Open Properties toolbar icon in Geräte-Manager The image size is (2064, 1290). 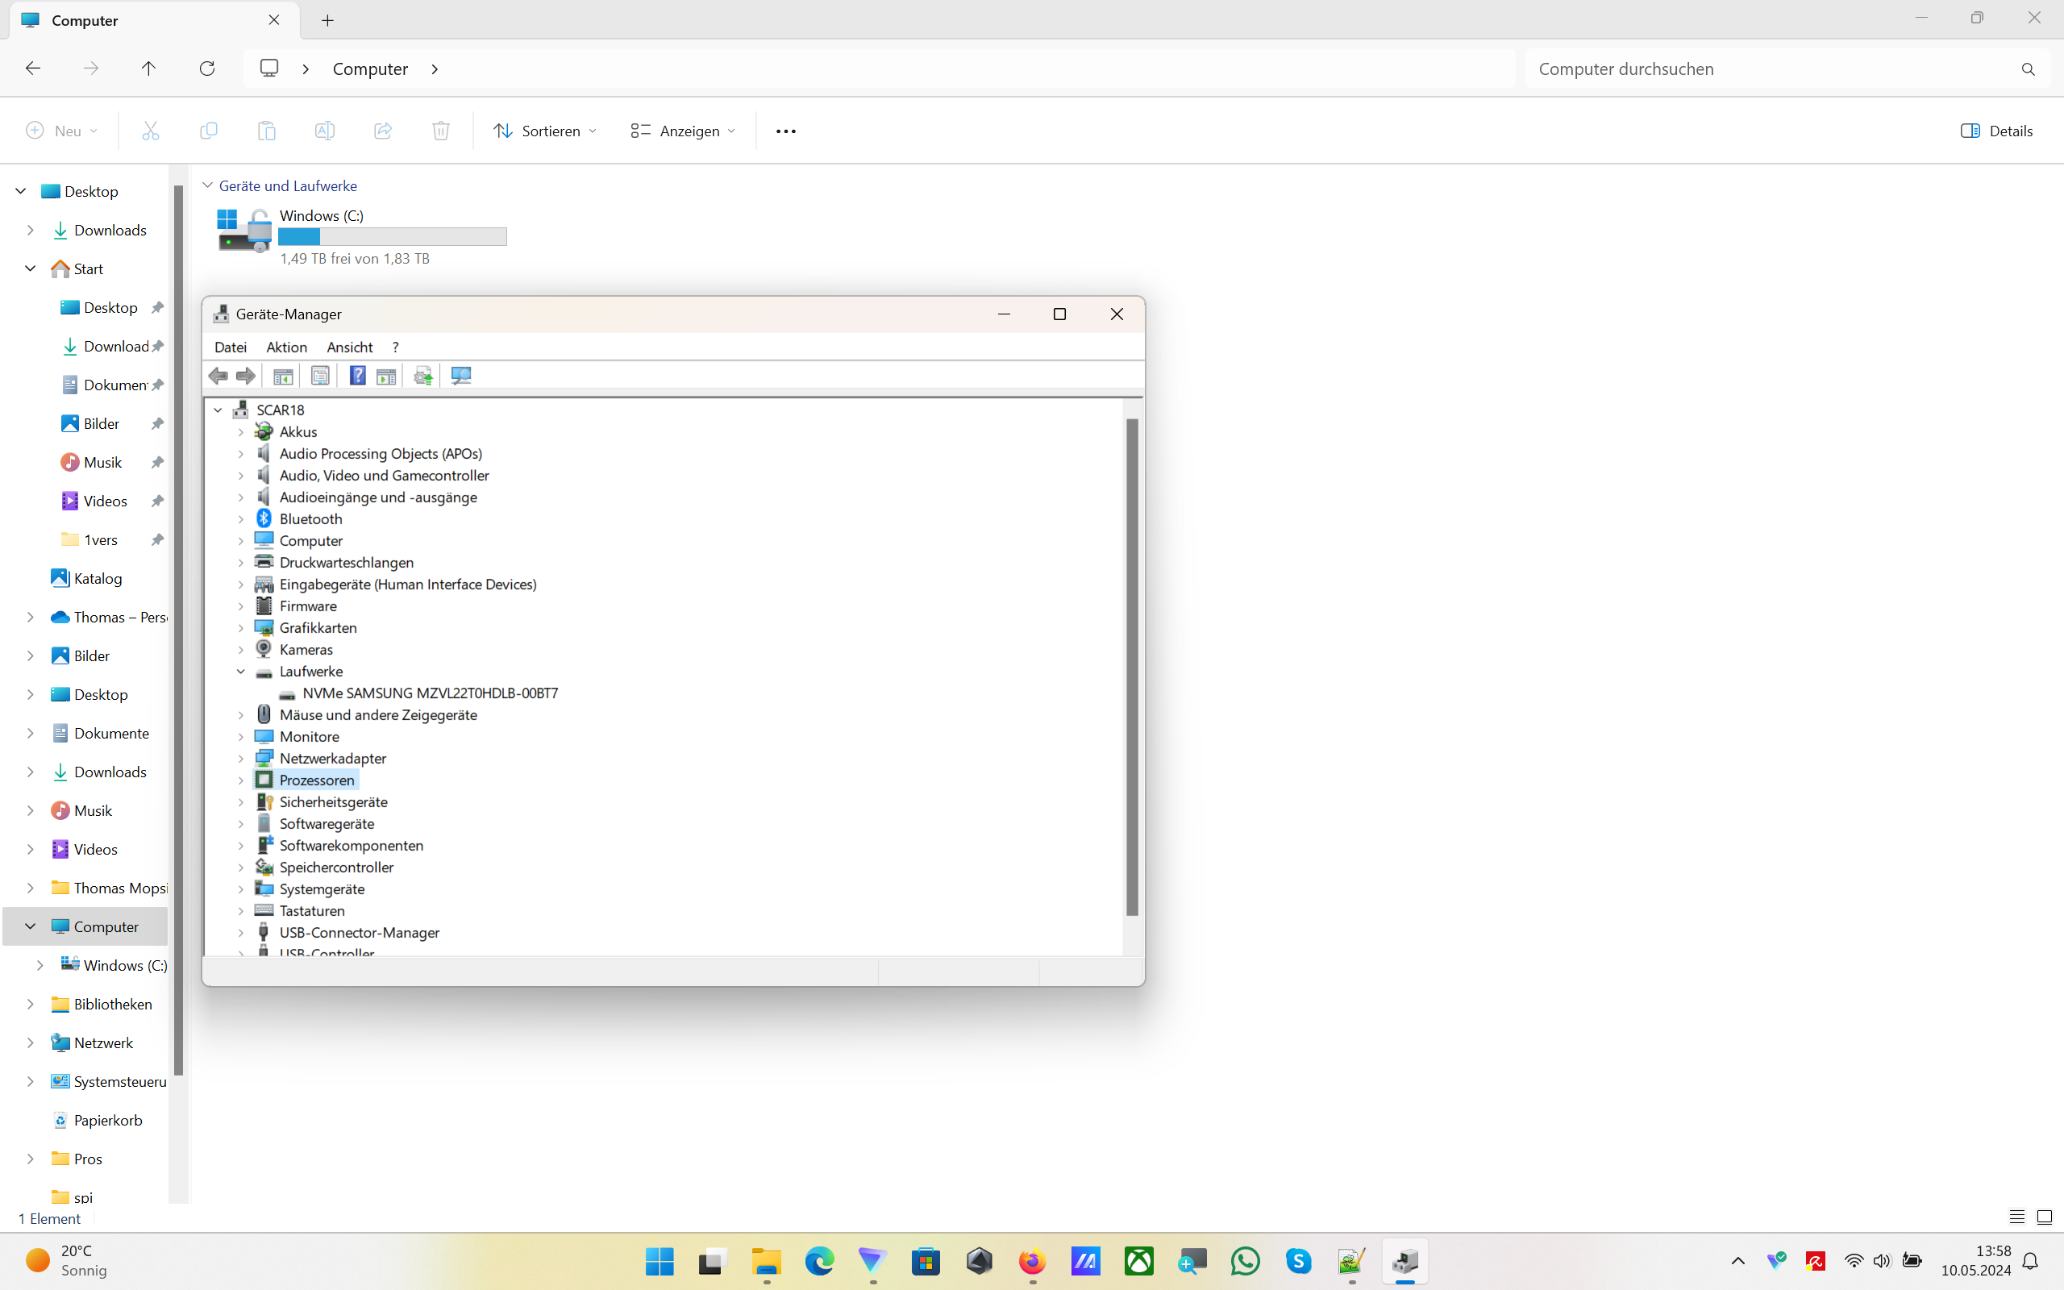(x=320, y=376)
